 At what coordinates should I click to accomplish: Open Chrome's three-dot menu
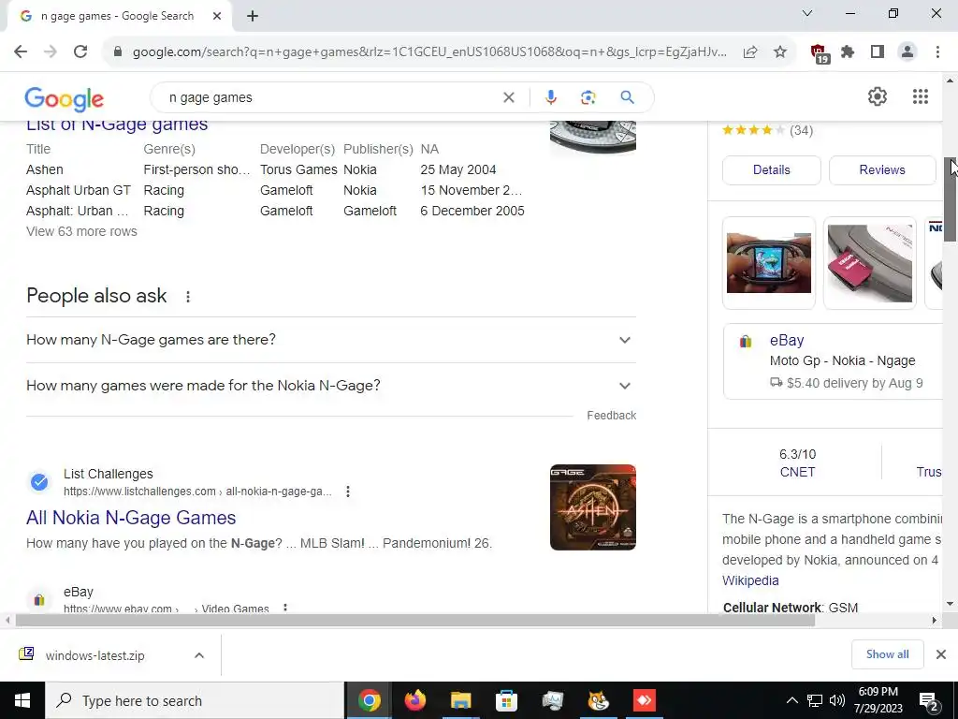tap(937, 52)
